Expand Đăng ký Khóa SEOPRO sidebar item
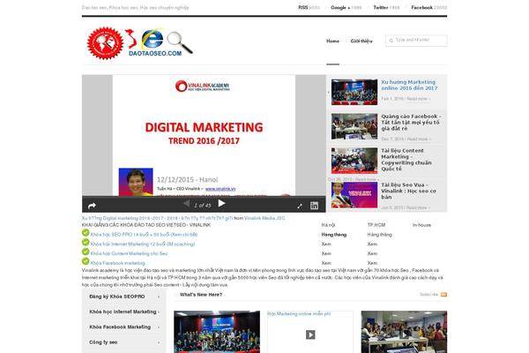This screenshot has height=353, width=529. pos(124,297)
